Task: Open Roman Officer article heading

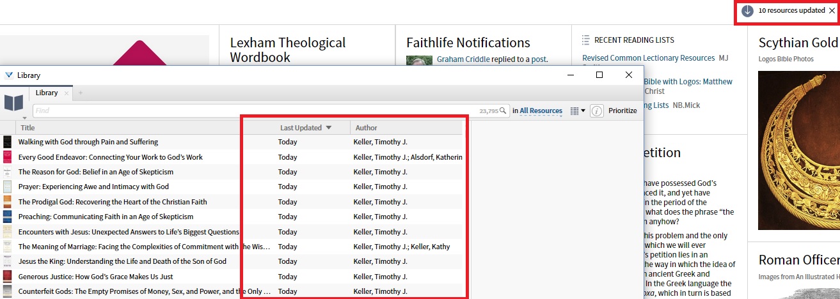Action: tap(799, 260)
